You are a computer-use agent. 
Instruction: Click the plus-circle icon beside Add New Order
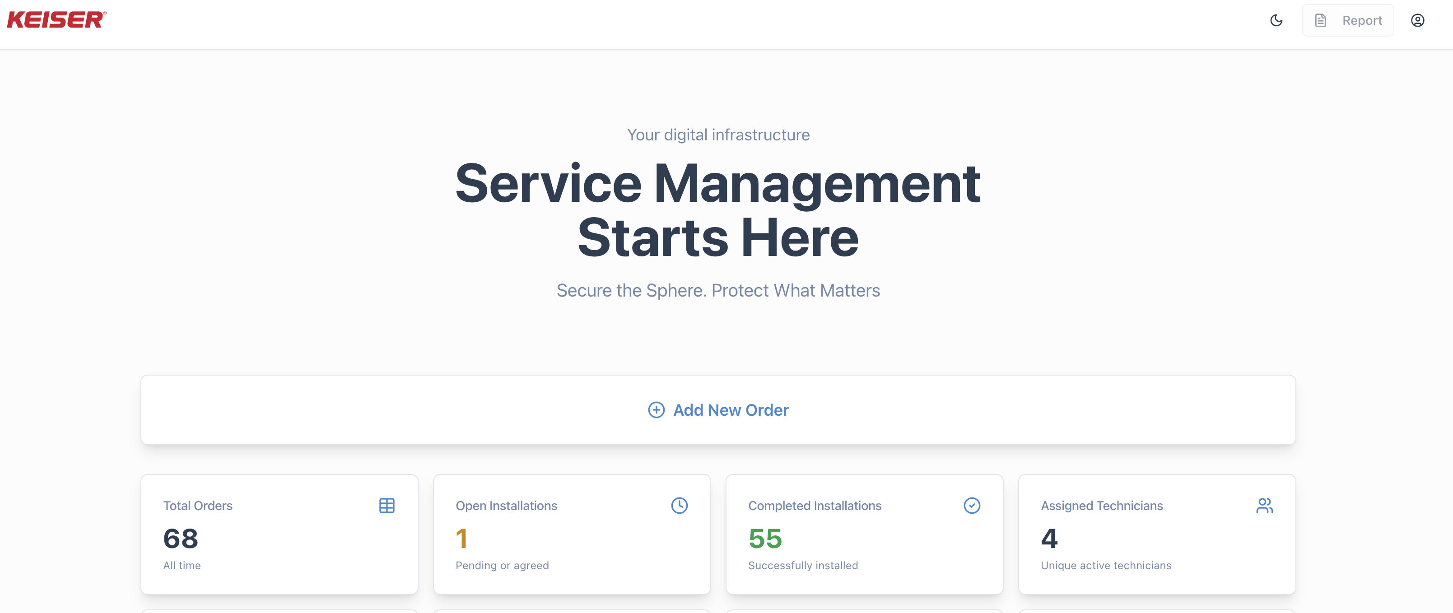pos(656,410)
